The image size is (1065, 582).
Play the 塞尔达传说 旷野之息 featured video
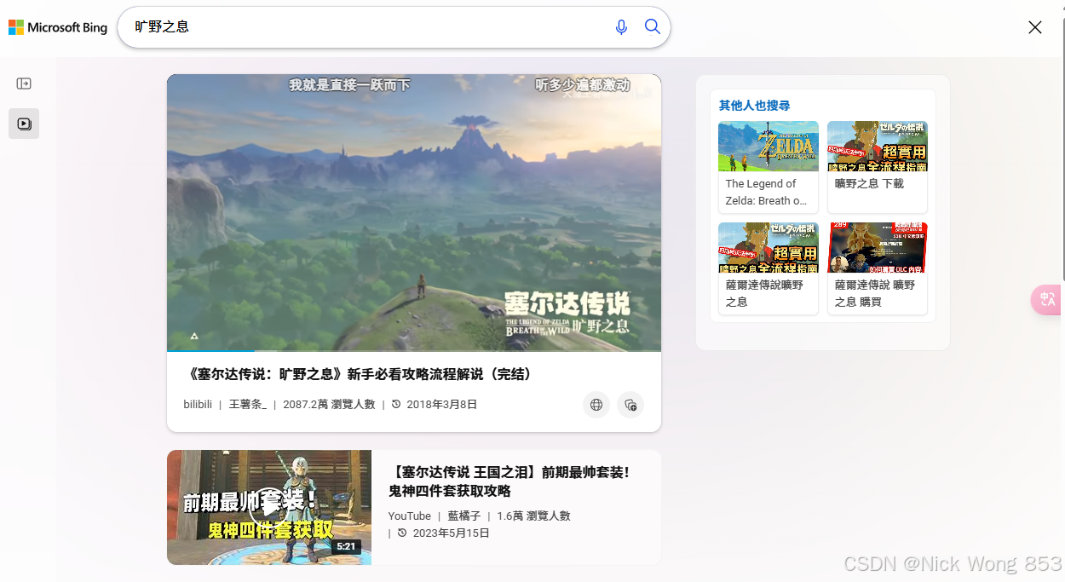(x=413, y=212)
